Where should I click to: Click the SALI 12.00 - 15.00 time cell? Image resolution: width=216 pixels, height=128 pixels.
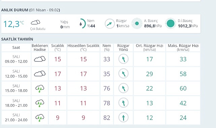tap(16, 74)
